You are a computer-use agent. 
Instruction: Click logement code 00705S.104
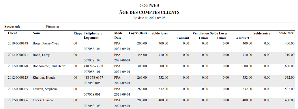click(92, 49)
